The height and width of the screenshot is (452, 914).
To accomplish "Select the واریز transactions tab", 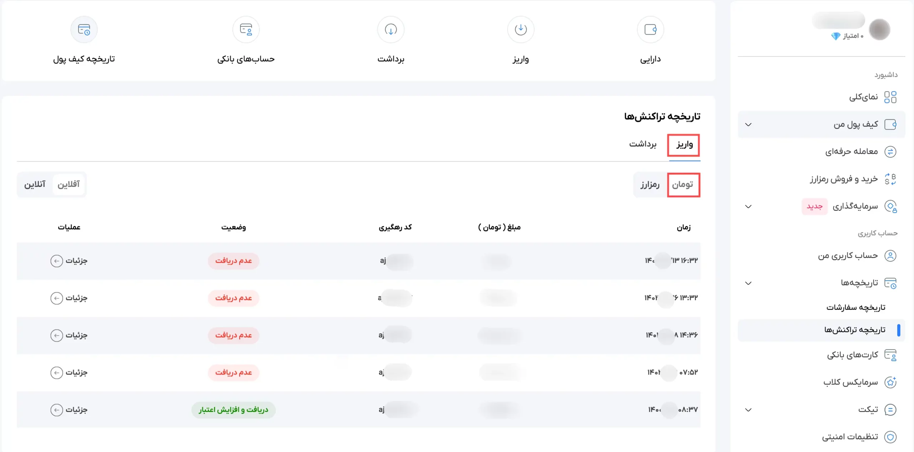I will [x=684, y=145].
